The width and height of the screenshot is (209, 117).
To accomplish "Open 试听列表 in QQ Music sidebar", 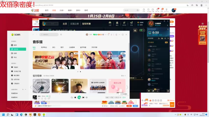I will coord(15,80).
